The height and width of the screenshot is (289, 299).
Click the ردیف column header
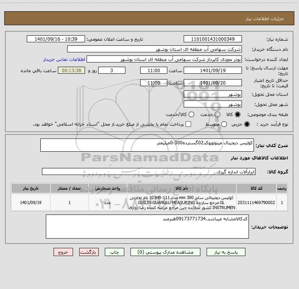[x=282, y=188]
